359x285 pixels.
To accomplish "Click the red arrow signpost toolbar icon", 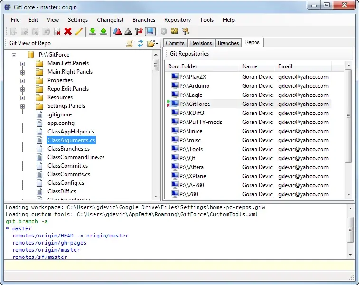I will click(x=139, y=31).
